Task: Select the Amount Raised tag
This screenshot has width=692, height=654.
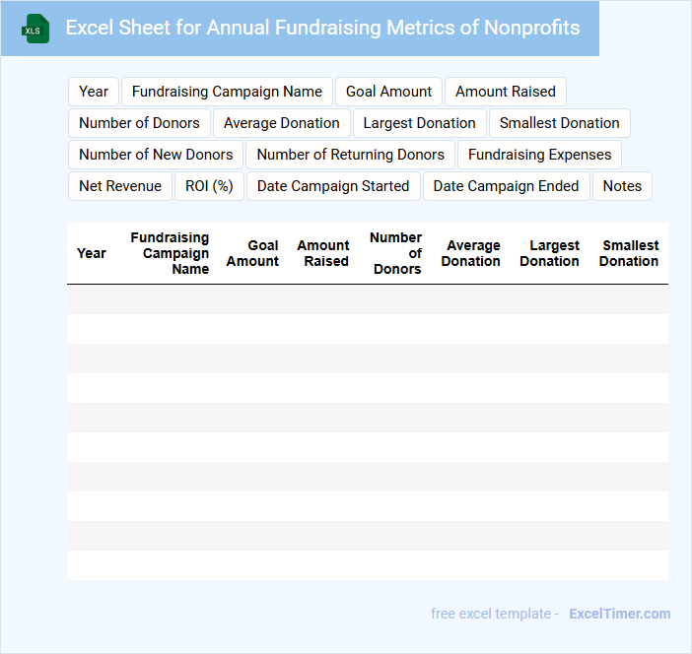Action: pyautogui.click(x=505, y=92)
